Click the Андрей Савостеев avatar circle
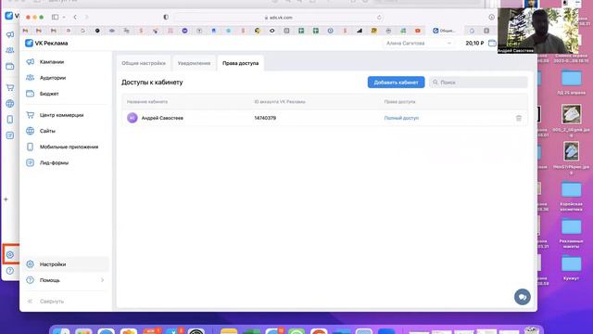The width and height of the screenshot is (593, 334). [x=132, y=118]
